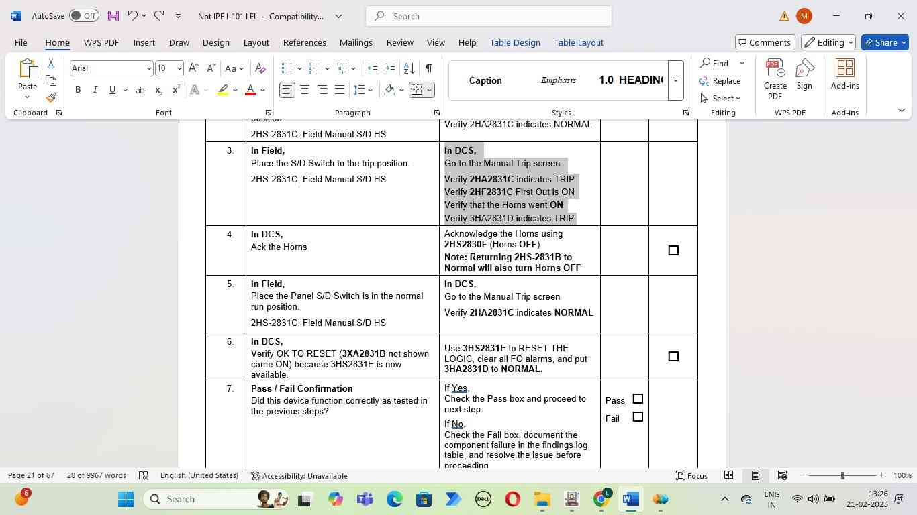
Task: Sort the selection alphabetically
Action: (409, 68)
